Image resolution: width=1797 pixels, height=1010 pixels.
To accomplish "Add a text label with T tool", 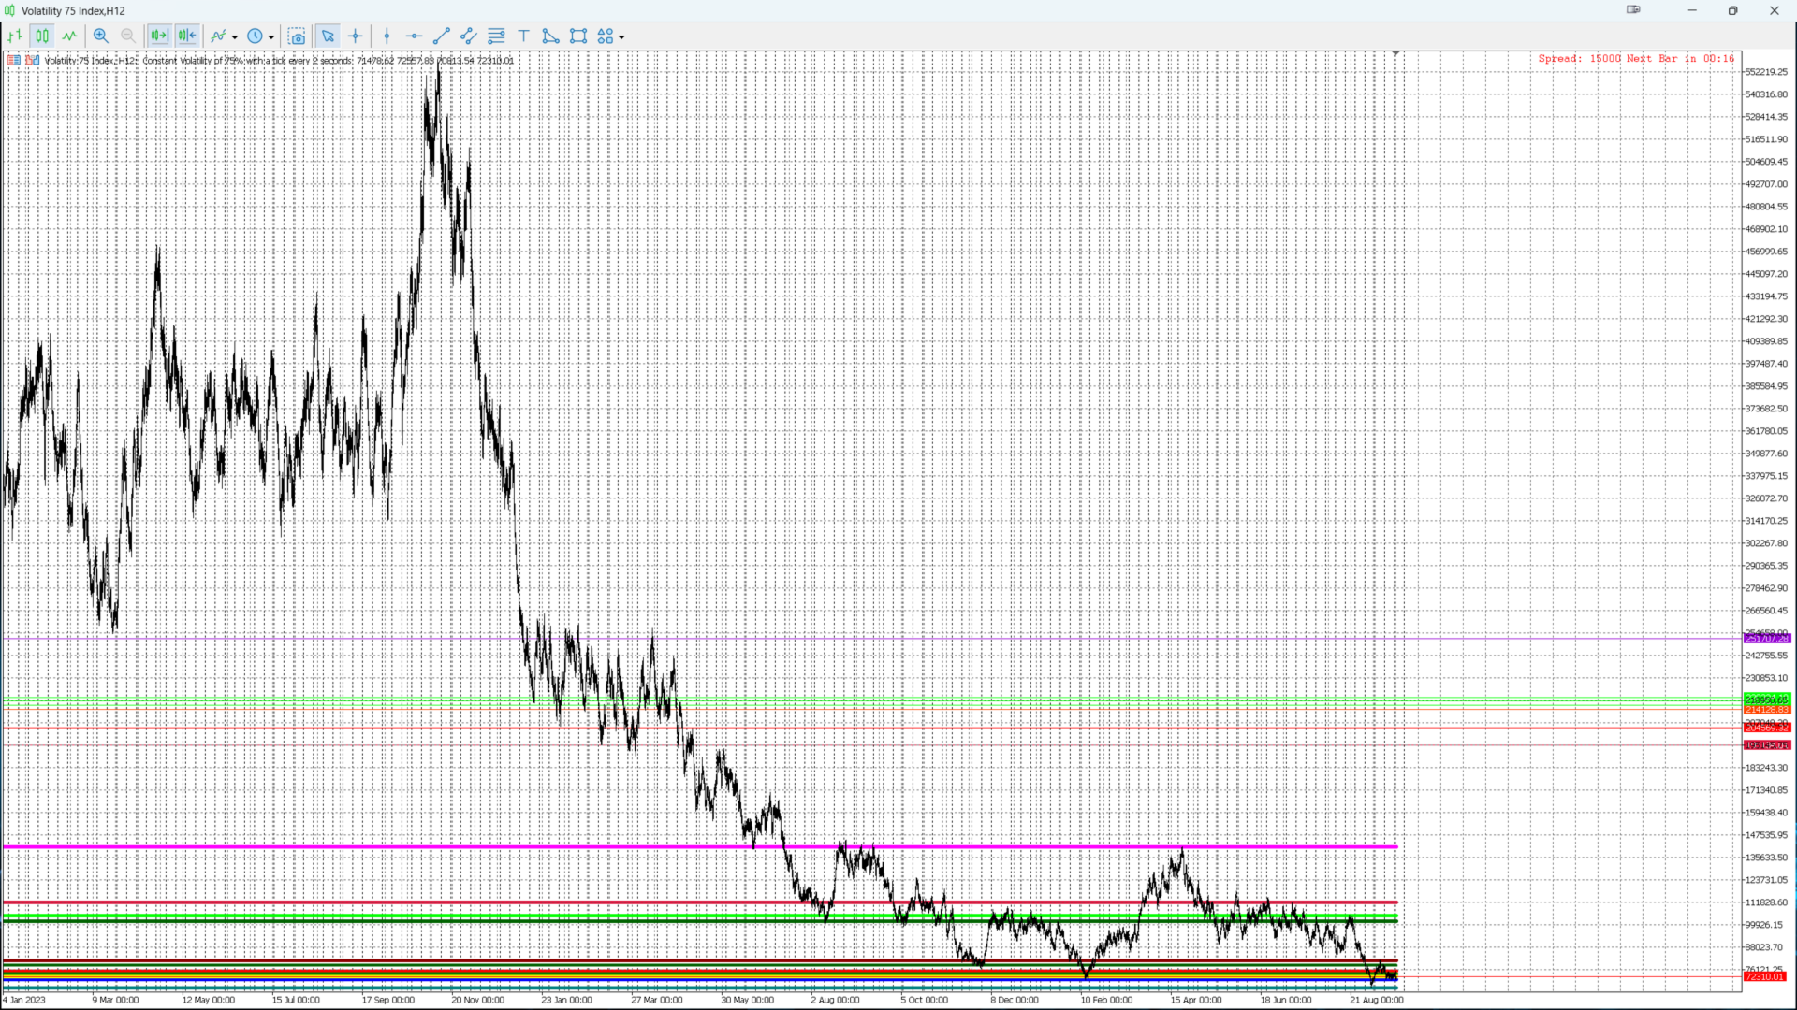I will [523, 36].
